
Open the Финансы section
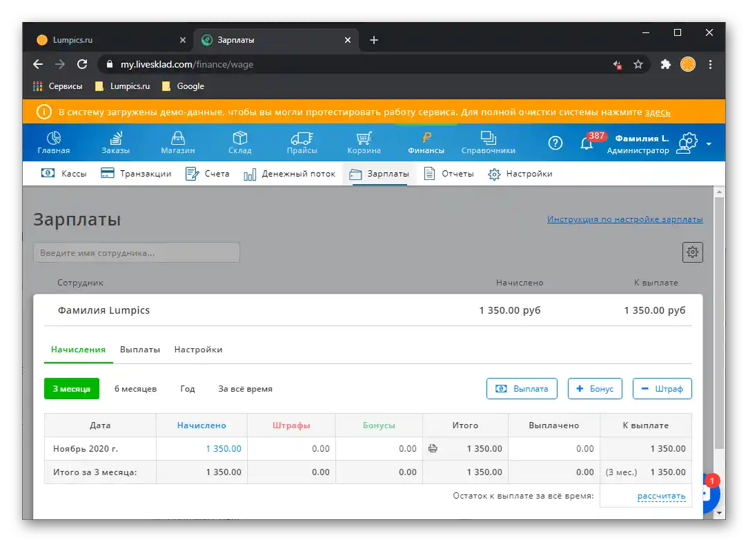click(x=425, y=142)
